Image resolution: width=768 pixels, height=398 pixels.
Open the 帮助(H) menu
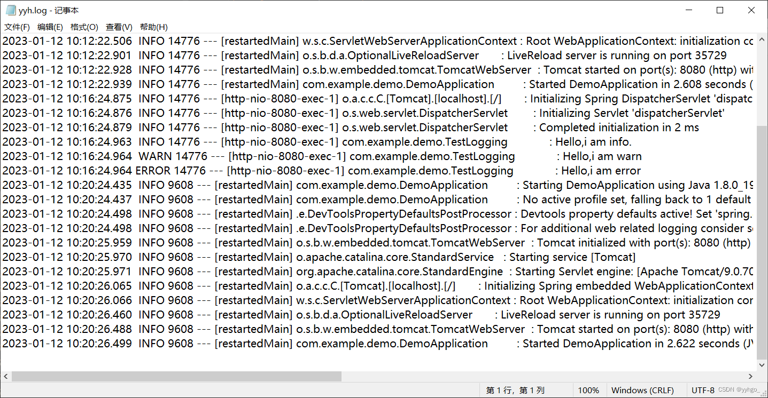[154, 27]
